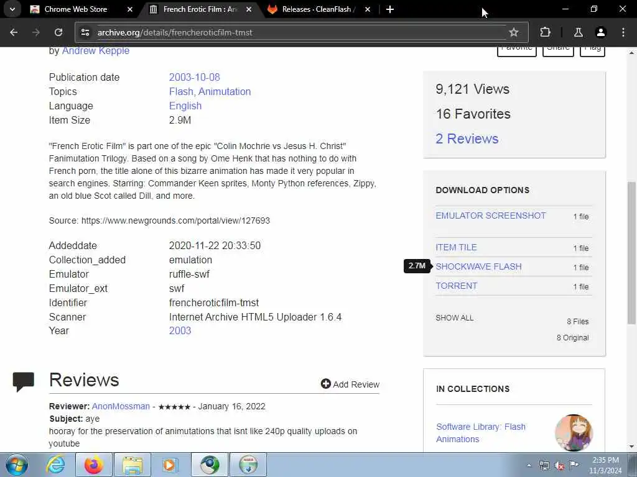Click the 8 Original files text
This screenshot has width=637, height=477.
pyautogui.click(x=572, y=337)
